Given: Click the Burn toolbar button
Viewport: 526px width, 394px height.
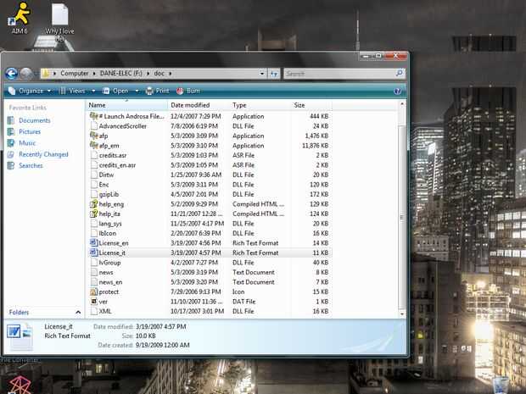Looking at the screenshot, I should pos(187,91).
